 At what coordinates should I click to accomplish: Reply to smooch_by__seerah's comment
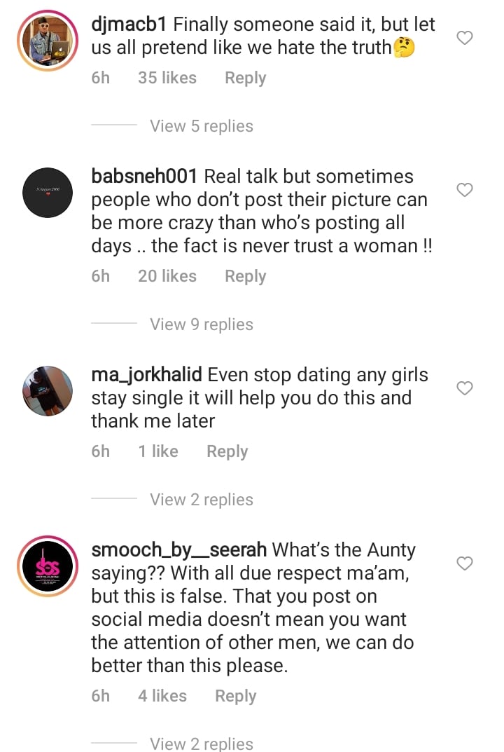tap(235, 696)
